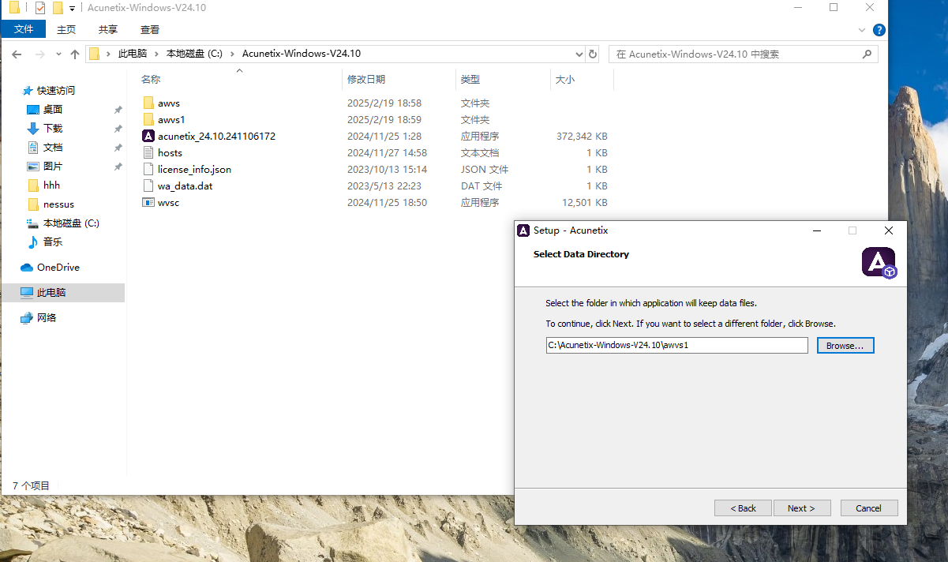Open the 主页 ribbon tab
The height and width of the screenshot is (562, 948).
click(x=66, y=30)
